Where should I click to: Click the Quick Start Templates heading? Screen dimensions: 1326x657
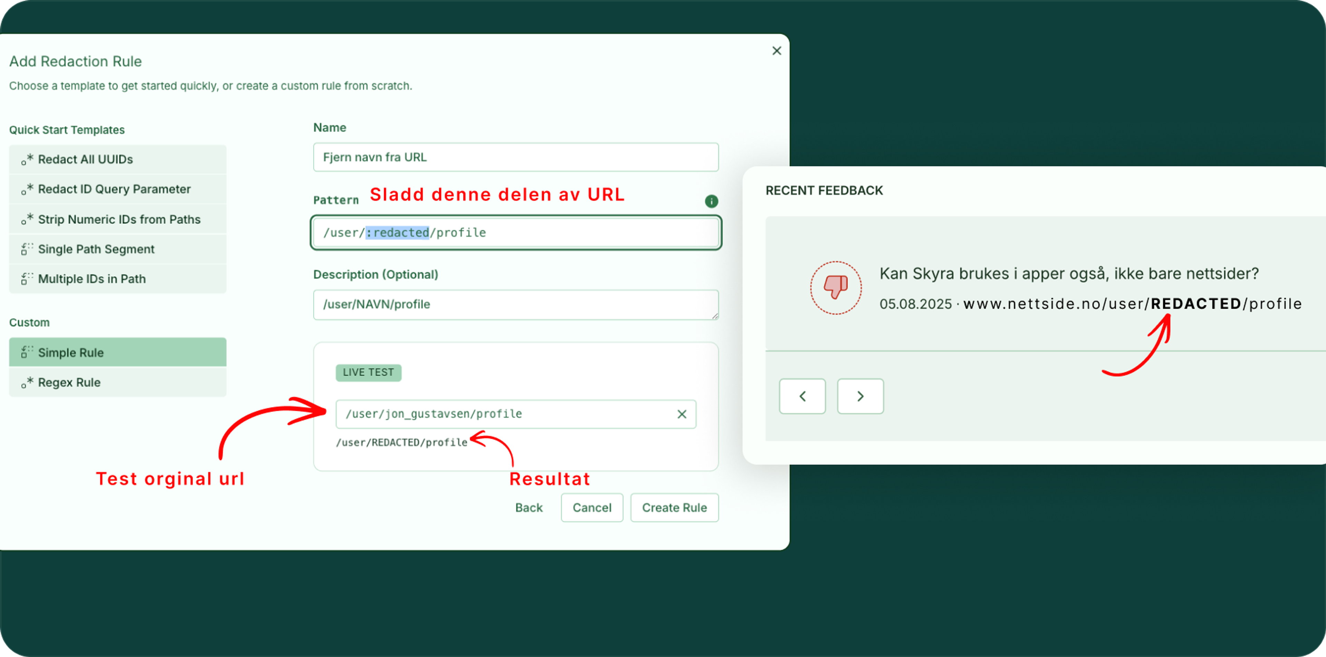(x=67, y=130)
